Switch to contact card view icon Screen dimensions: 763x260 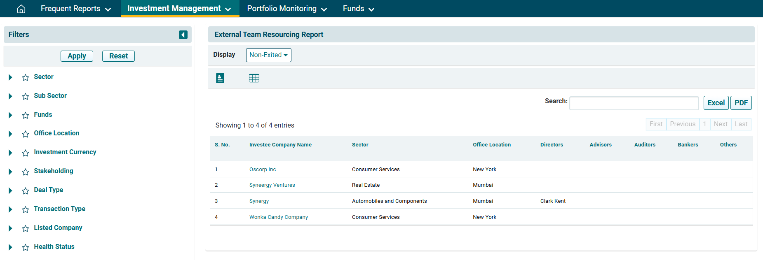tap(220, 78)
